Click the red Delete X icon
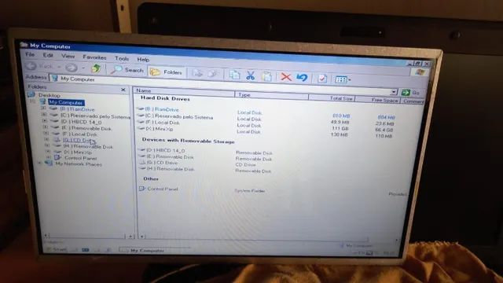The height and width of the screenshot is (283, 503). pos(286,77)
